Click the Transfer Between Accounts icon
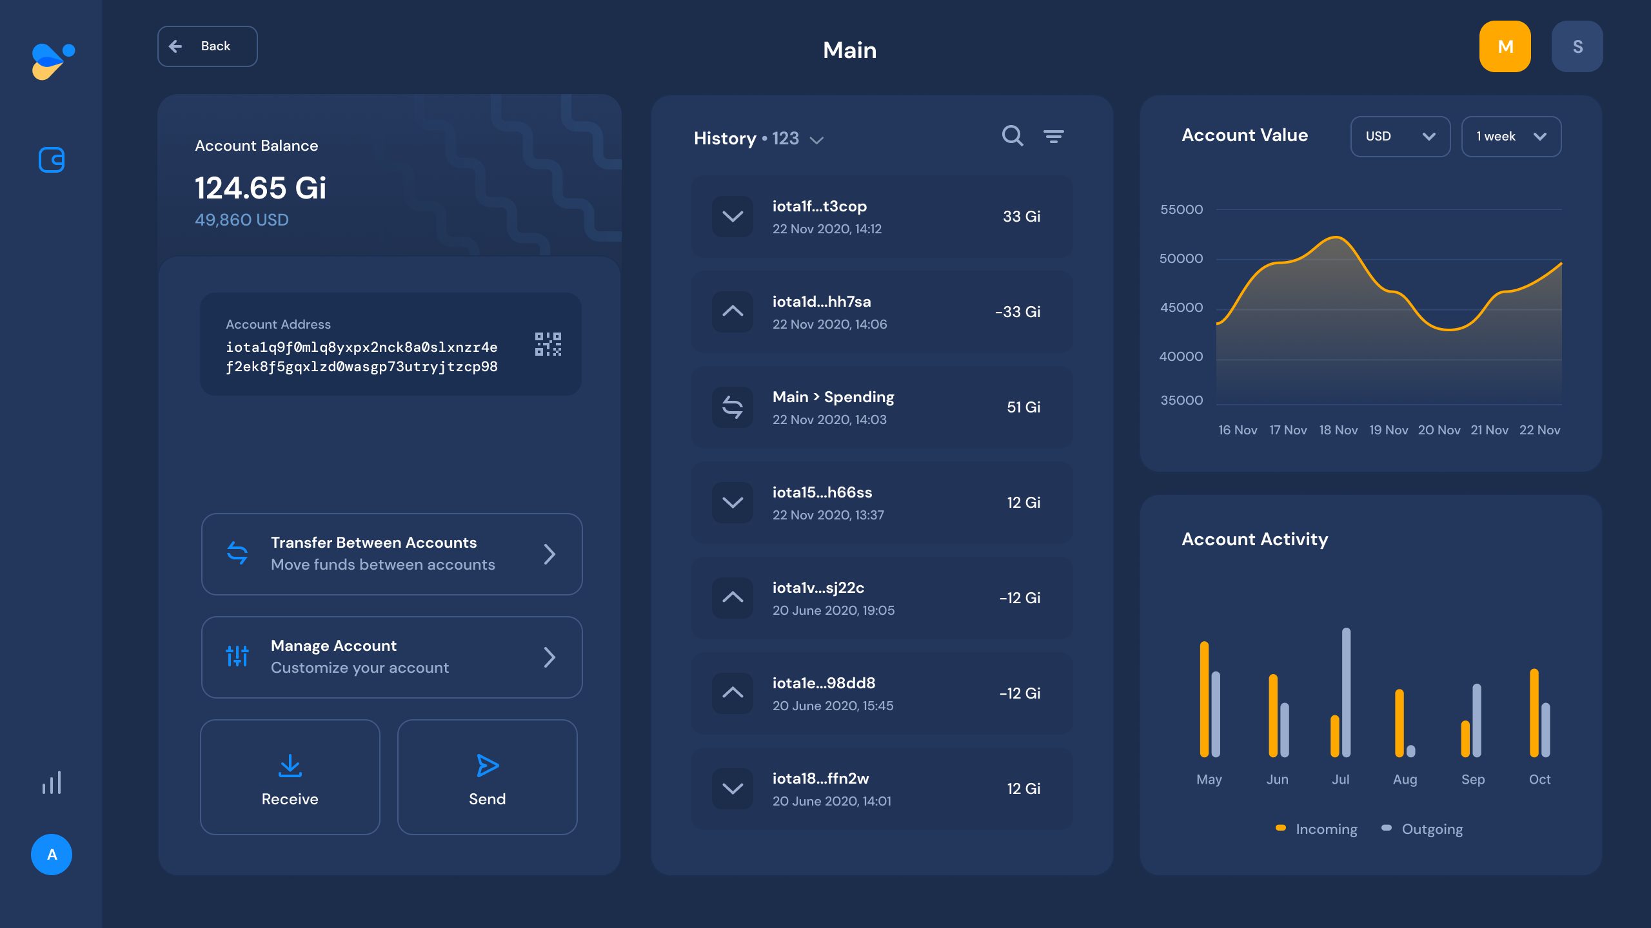 236,553
